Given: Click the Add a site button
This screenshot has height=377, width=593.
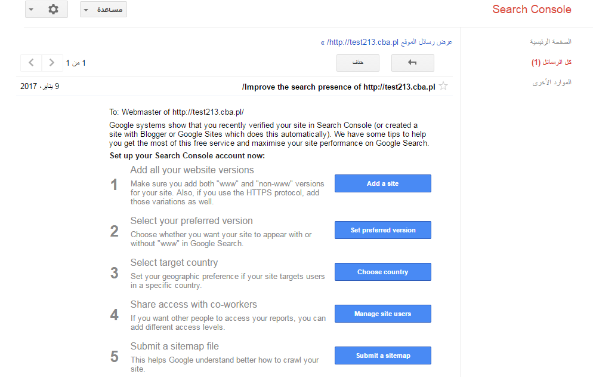Looking at the screenshot, I should coord(383,183).
